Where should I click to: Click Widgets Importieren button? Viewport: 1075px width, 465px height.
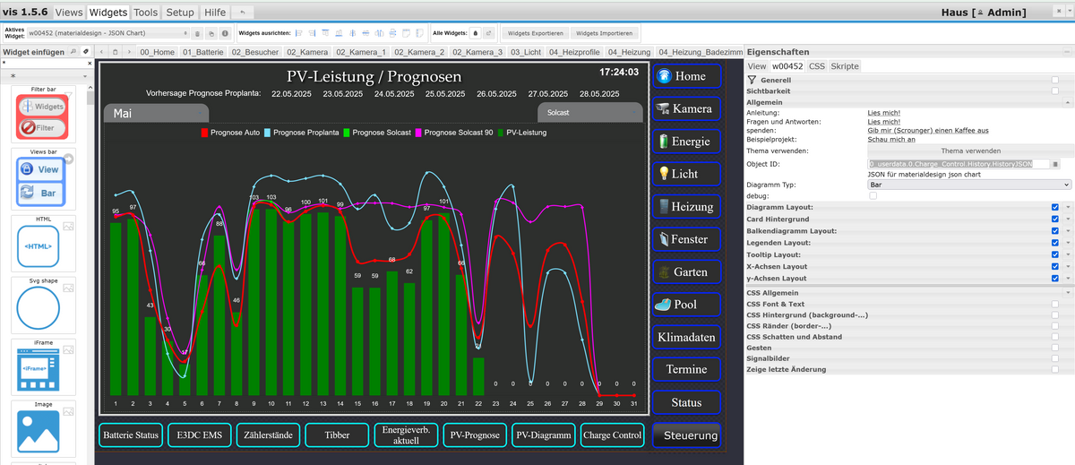coord(605,33)
